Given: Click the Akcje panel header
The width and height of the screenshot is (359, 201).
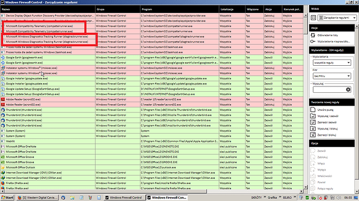Looking at the screenshot, I should click(332, 28).
